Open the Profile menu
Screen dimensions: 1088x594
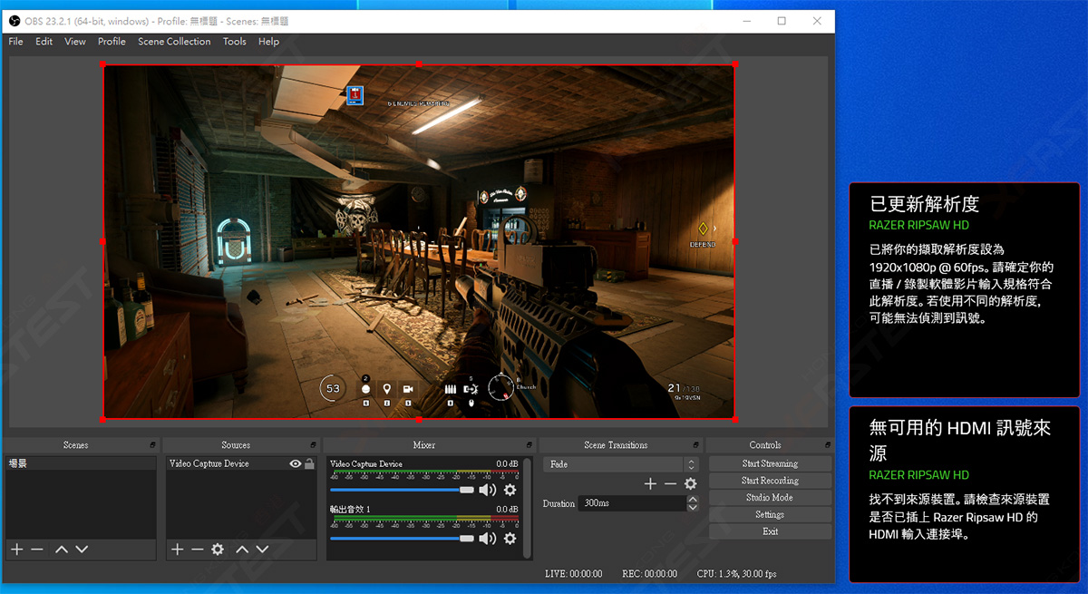coord(112,42)
